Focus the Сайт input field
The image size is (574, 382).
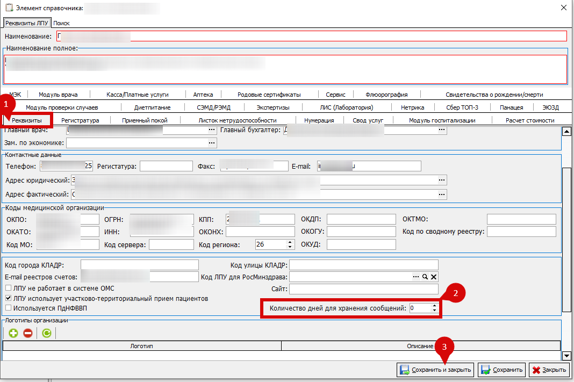point(364,289)
